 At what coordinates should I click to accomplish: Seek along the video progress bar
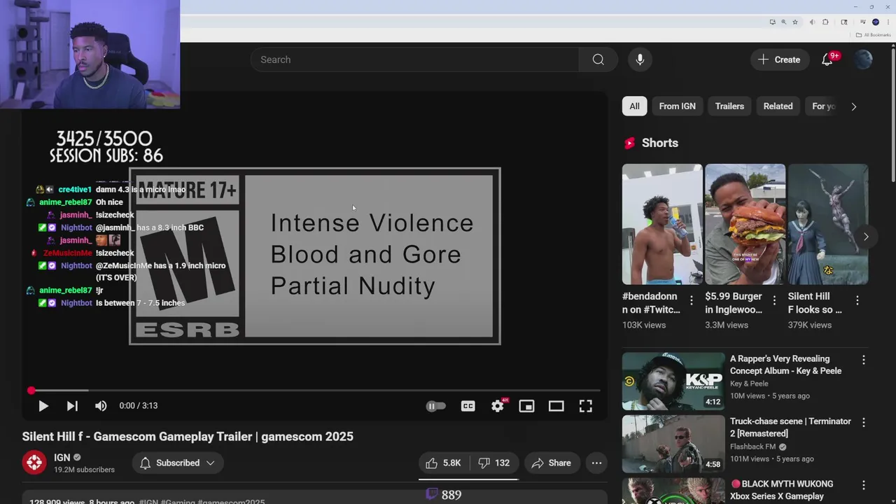pos(315,390)
